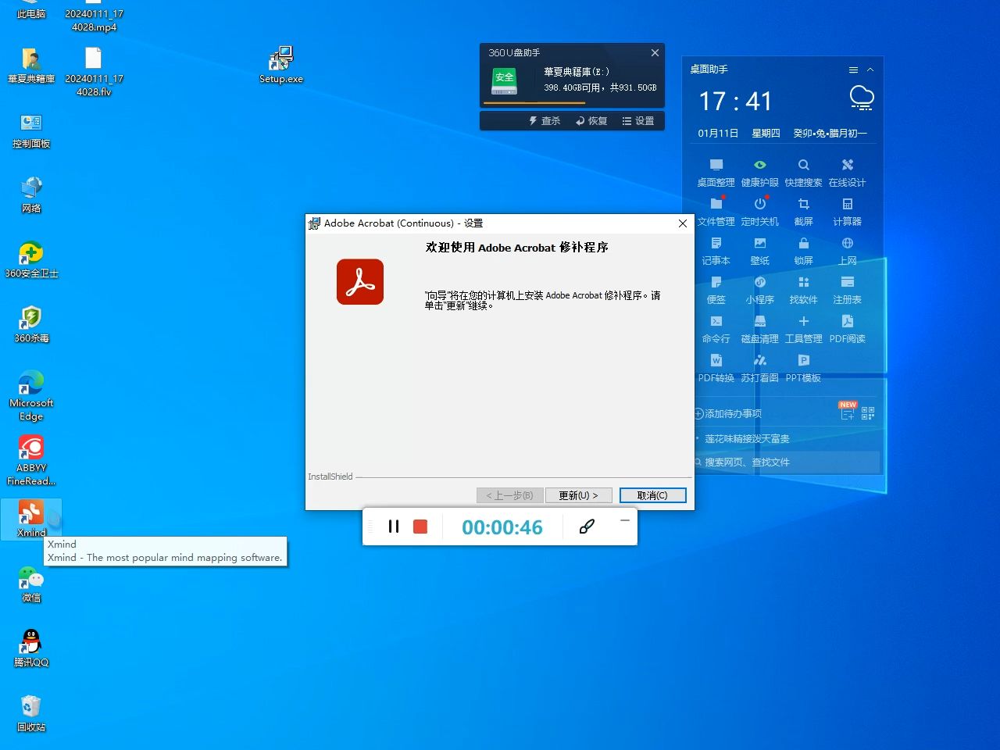The width and height of the screenshot is (1000, 750).
Task: Click the 17:41 clock in assistant
Action: [x=735, y=101]
